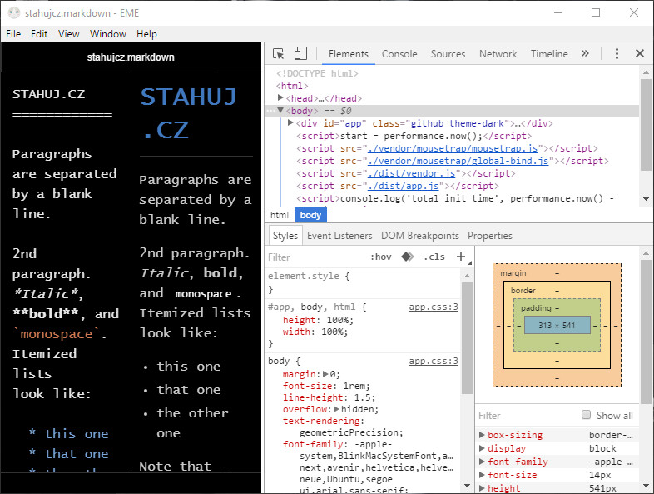Image resolution: width=654 pixels, height=494 pixels.
Task: Click the DOM tree scroll-up arrow
Action: 646,72
